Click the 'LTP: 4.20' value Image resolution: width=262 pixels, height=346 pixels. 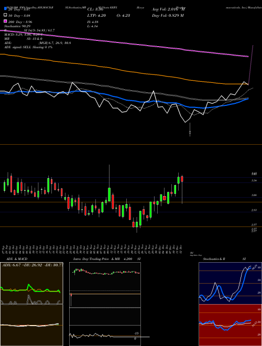pyautogui.click(x=96, y=15)
